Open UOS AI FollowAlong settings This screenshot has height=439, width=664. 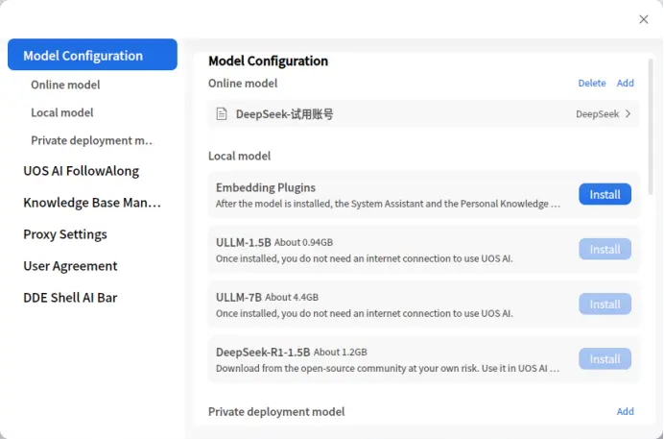[x=81, y=171]
